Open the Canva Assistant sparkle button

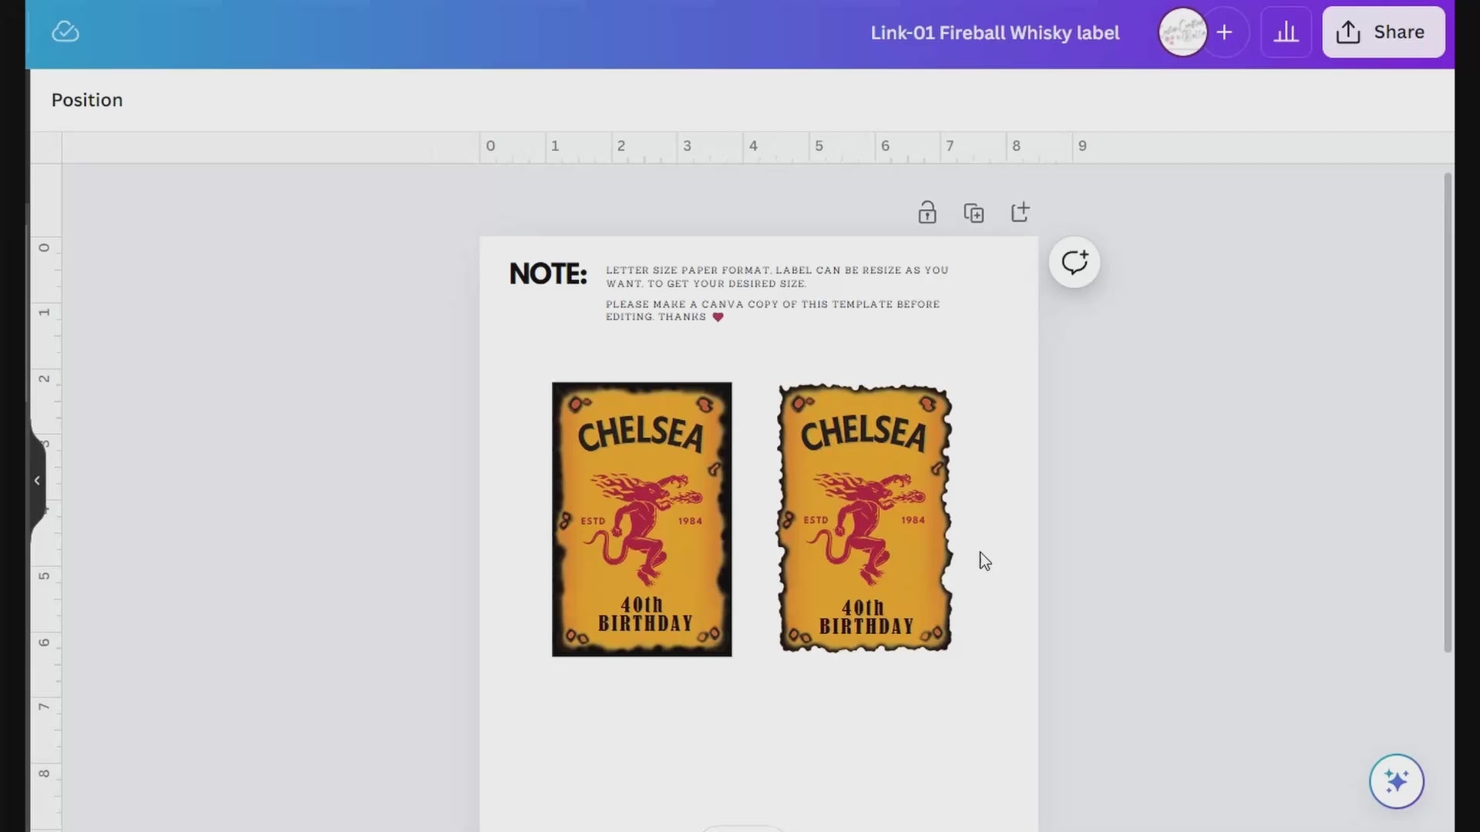pos(1396,781)
